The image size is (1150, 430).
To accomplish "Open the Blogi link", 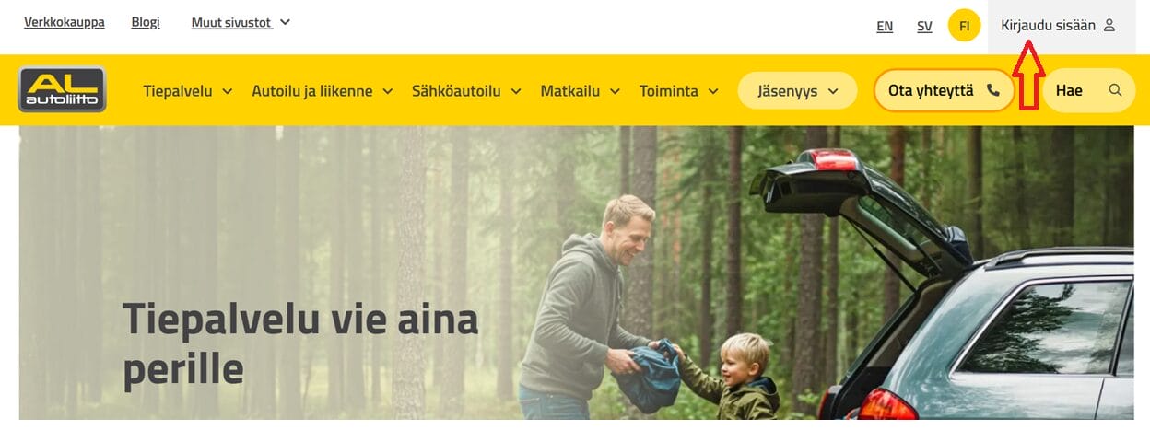I will tap(146, 22).
